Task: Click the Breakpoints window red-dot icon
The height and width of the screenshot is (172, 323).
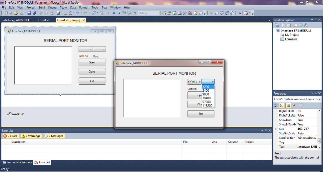Action: pyautogui.click(x=246, y=13)
